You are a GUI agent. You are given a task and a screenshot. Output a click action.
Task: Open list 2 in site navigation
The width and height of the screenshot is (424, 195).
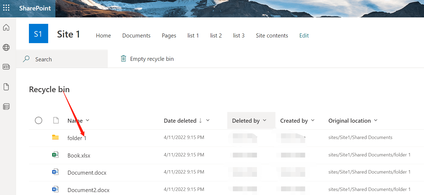coord(216,36)
